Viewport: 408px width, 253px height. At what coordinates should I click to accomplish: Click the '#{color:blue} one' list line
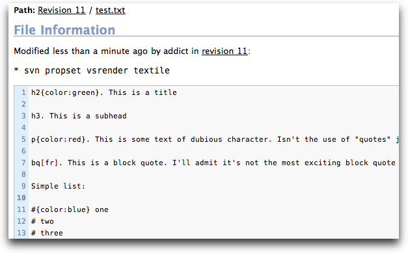coord(70,209)
